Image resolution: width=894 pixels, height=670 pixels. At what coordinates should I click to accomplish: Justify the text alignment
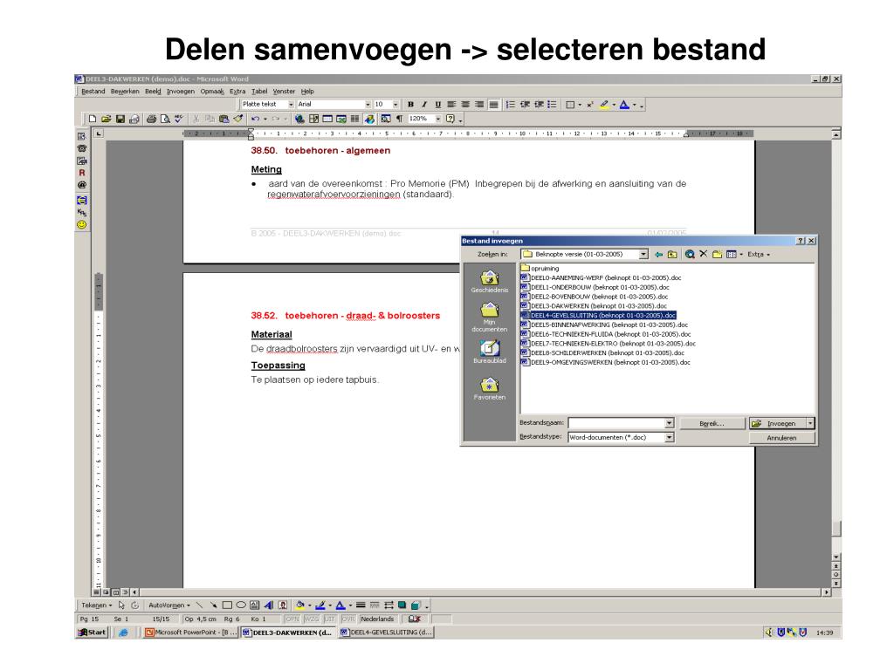494,105
